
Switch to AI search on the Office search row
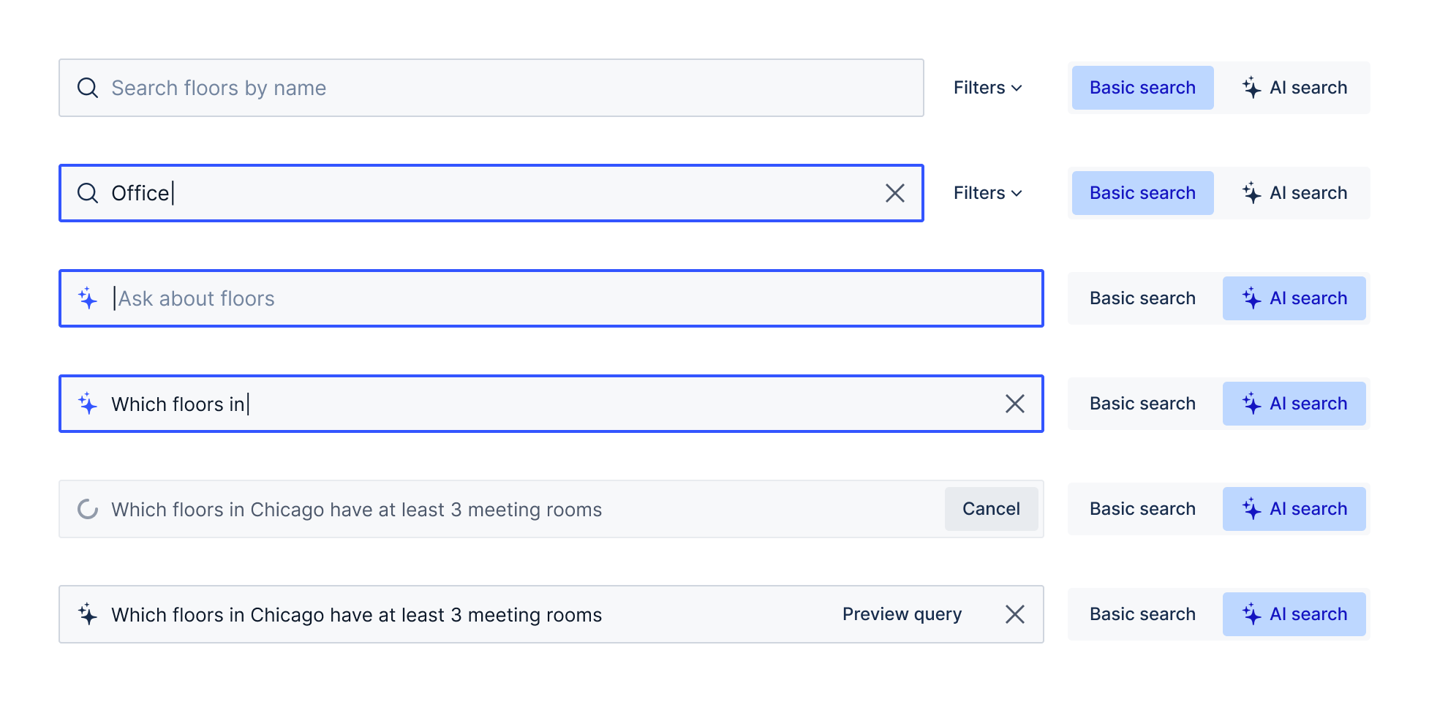[1296, 192]
